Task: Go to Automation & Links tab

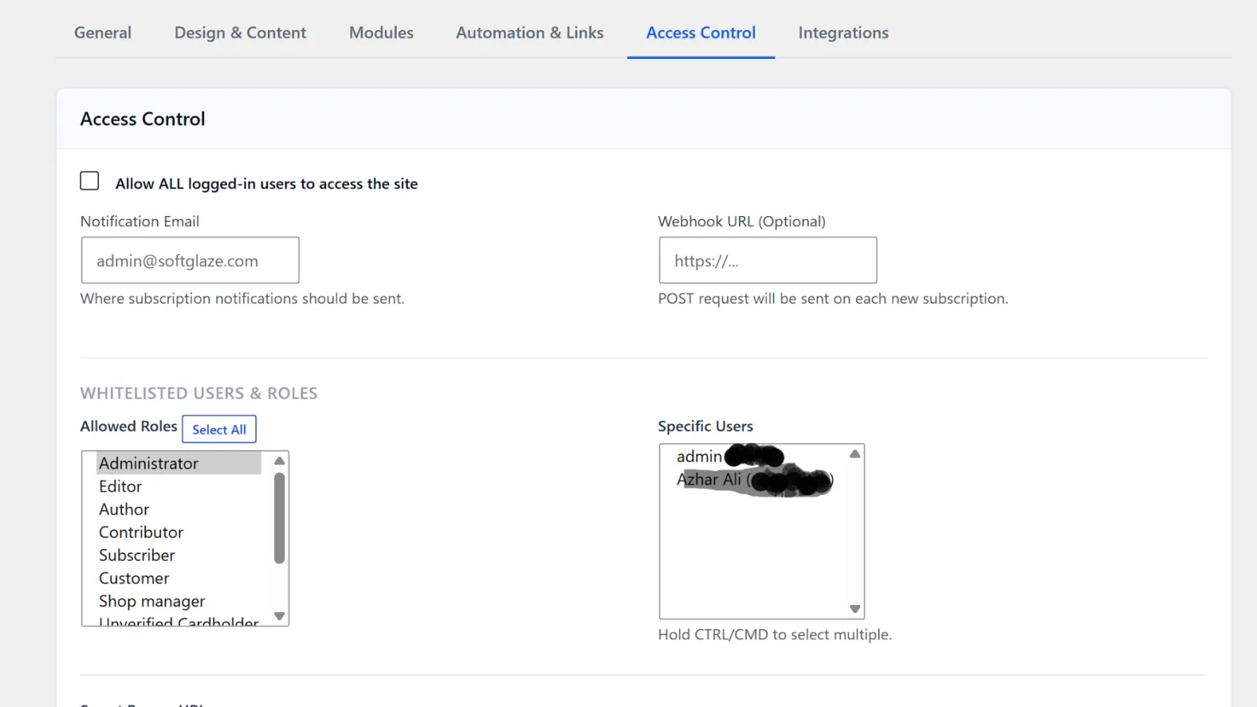Action: [x=530, y=33]
